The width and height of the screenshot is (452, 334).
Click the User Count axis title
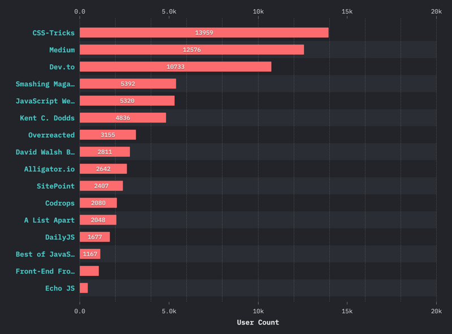pyautogui.click(x=258, y=322)
